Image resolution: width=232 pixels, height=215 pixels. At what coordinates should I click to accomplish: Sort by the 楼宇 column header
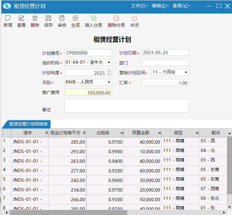[x=28, y=133]
